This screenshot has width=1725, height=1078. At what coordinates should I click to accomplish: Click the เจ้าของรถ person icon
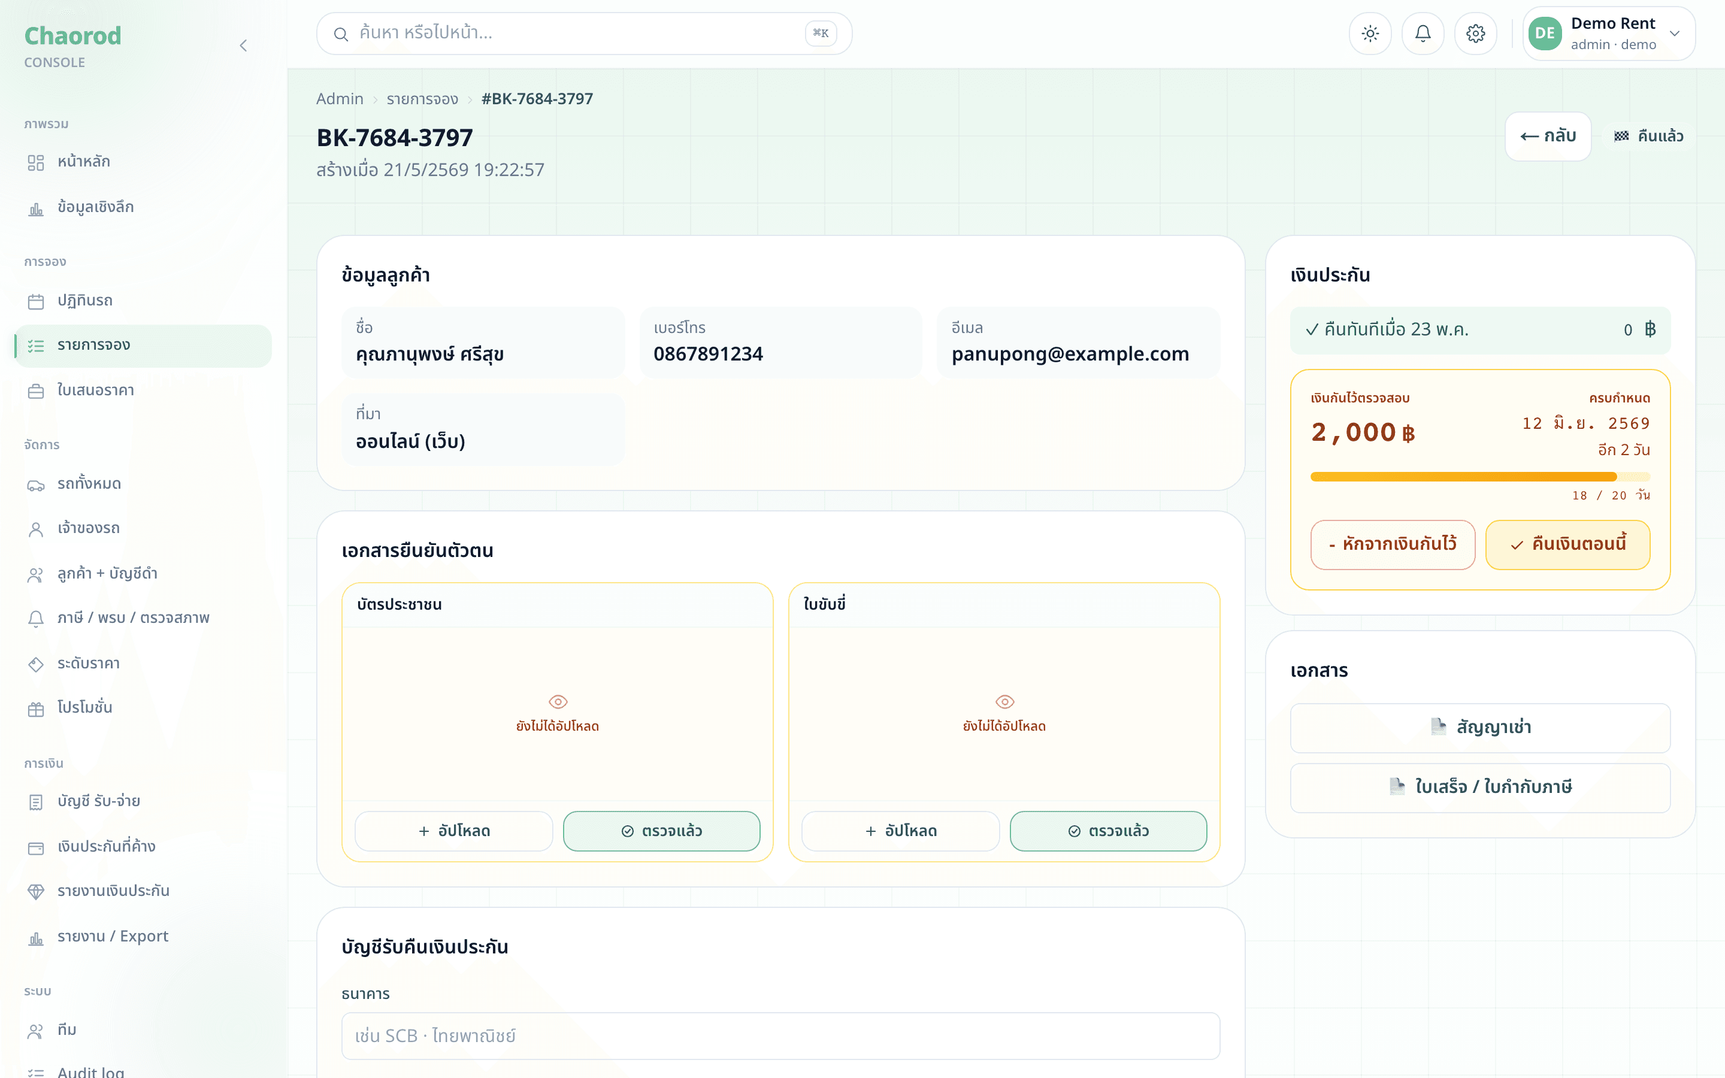point(36,529)
